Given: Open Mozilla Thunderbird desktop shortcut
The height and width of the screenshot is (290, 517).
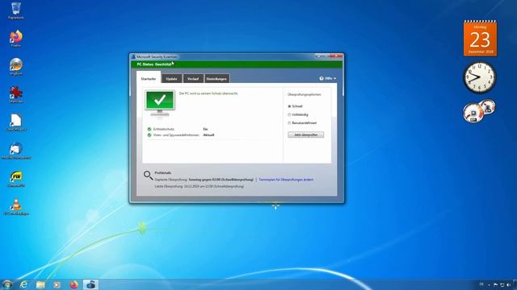Looking at the screenshot, I should (x=16, y=150).
